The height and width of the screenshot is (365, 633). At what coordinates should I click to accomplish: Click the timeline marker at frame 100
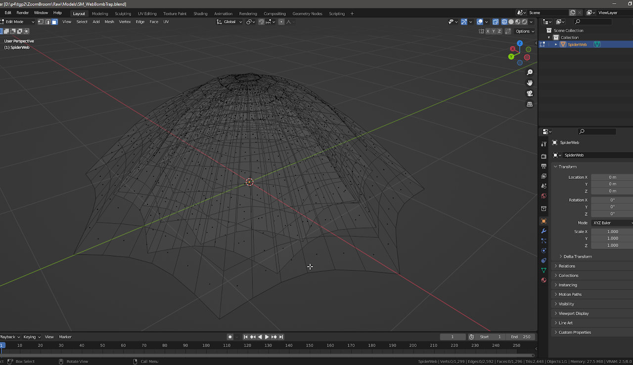pos(206,345)
